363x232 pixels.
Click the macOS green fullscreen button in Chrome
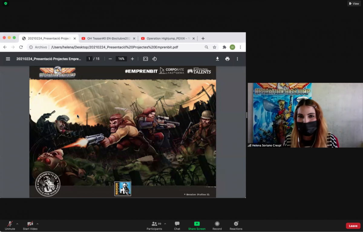click(14, 38)
